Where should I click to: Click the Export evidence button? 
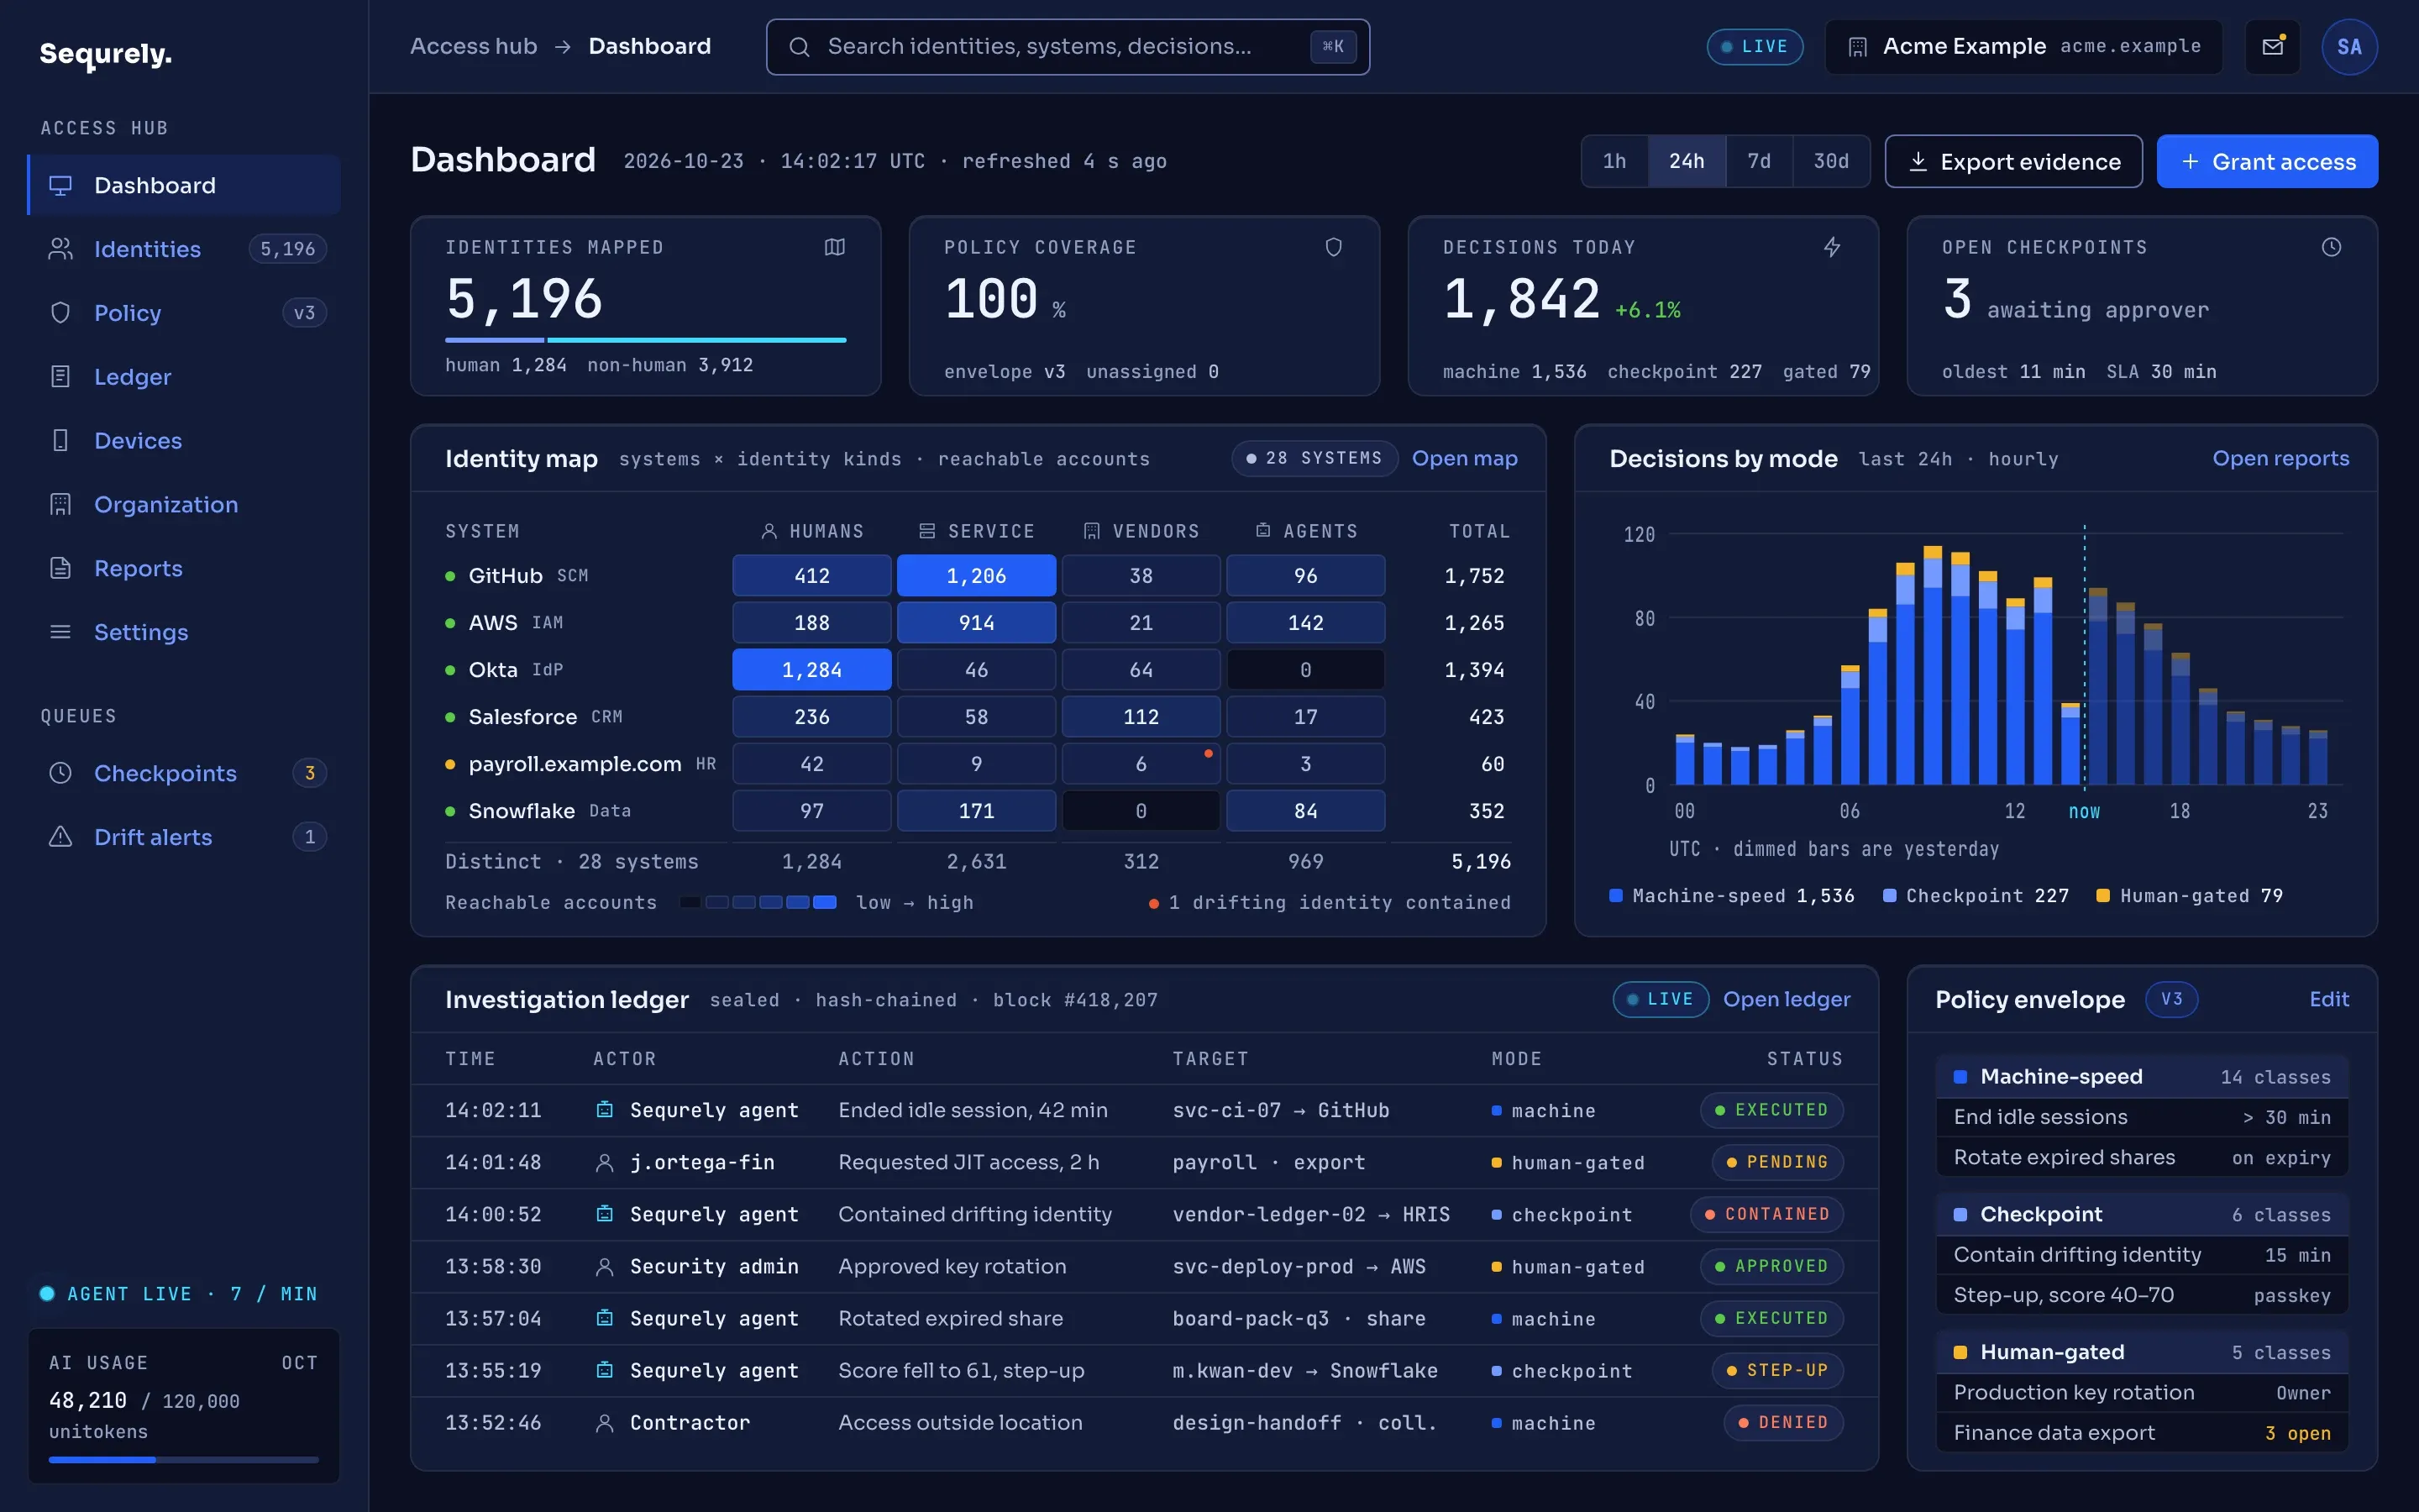(2013, 162)
